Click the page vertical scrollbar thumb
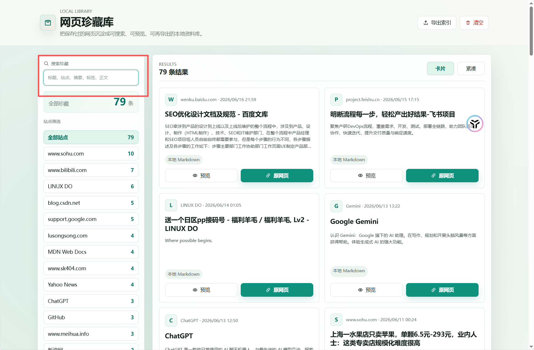 [x=531, y=30]
